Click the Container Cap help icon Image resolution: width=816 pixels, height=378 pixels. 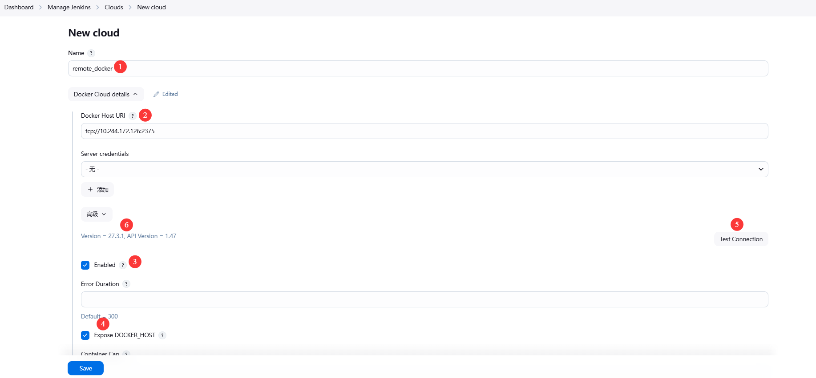pos(126,354)
